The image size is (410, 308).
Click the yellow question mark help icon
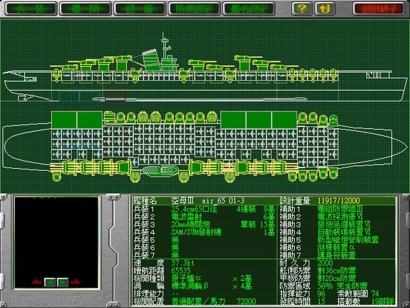pyautogui.click(x=303, y=9)
